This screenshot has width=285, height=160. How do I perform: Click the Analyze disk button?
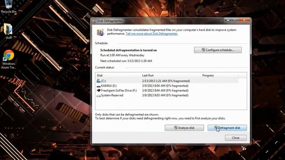184,128
